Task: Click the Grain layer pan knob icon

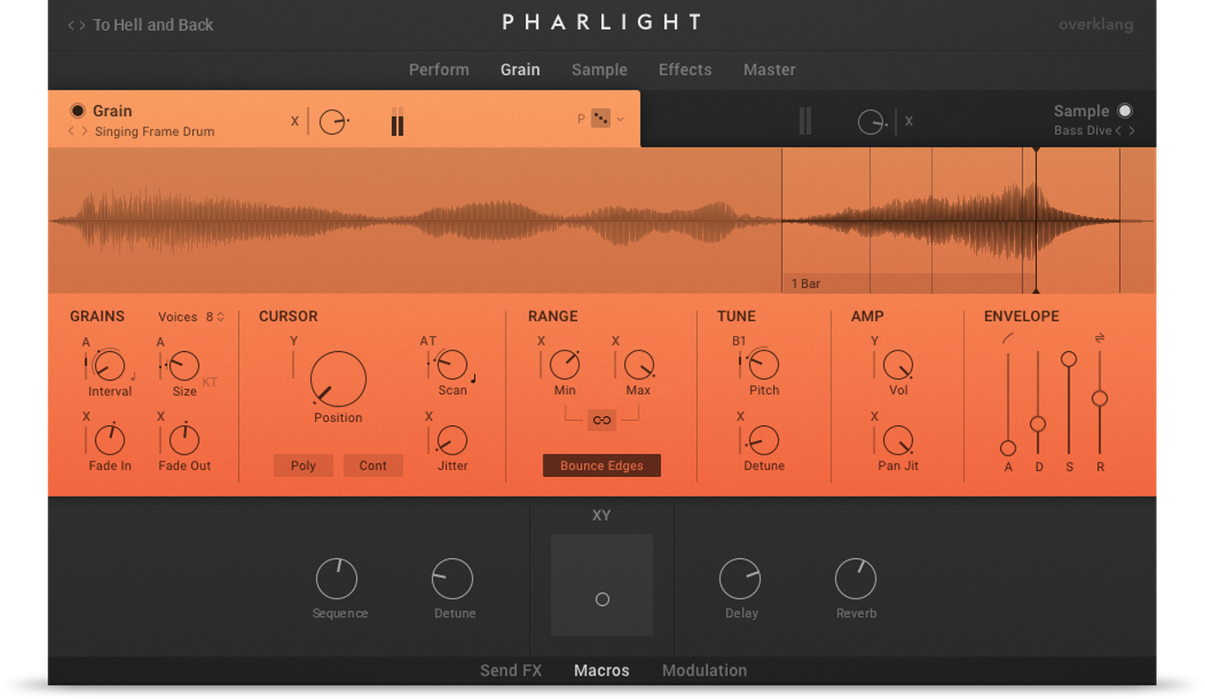Action: 332,121
